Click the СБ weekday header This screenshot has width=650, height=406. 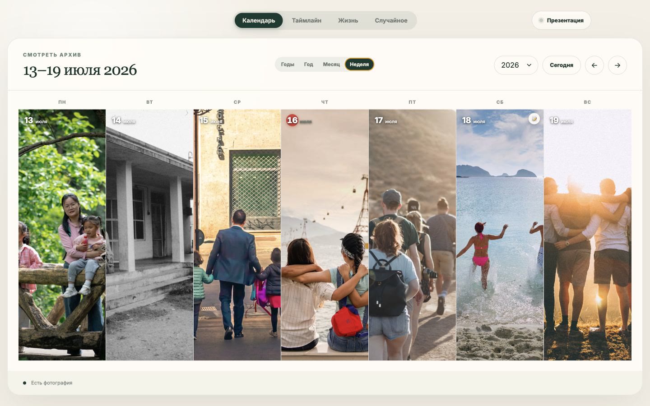click(500, 102)
